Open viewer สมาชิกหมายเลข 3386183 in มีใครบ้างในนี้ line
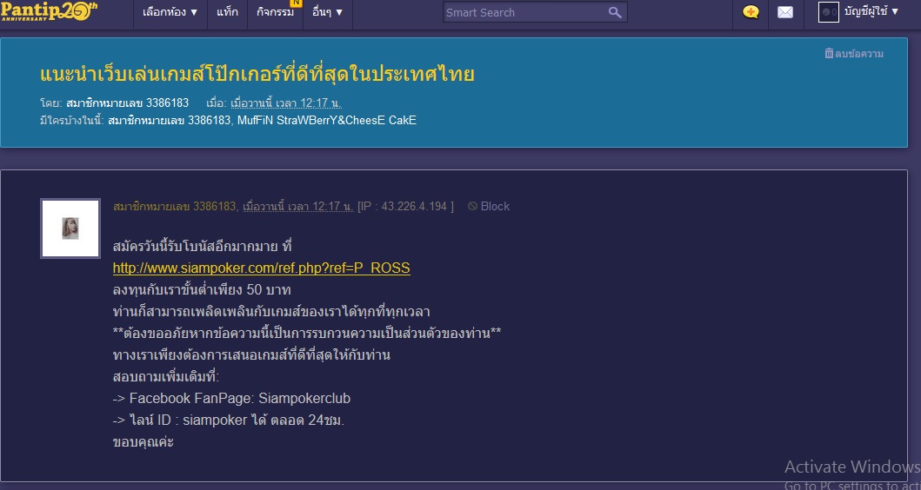 coord(170,121)
